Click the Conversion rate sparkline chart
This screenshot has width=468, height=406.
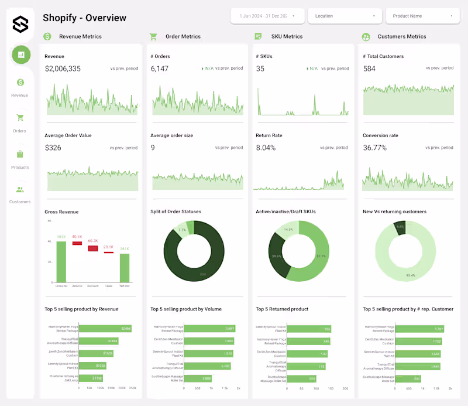point(407,179)
